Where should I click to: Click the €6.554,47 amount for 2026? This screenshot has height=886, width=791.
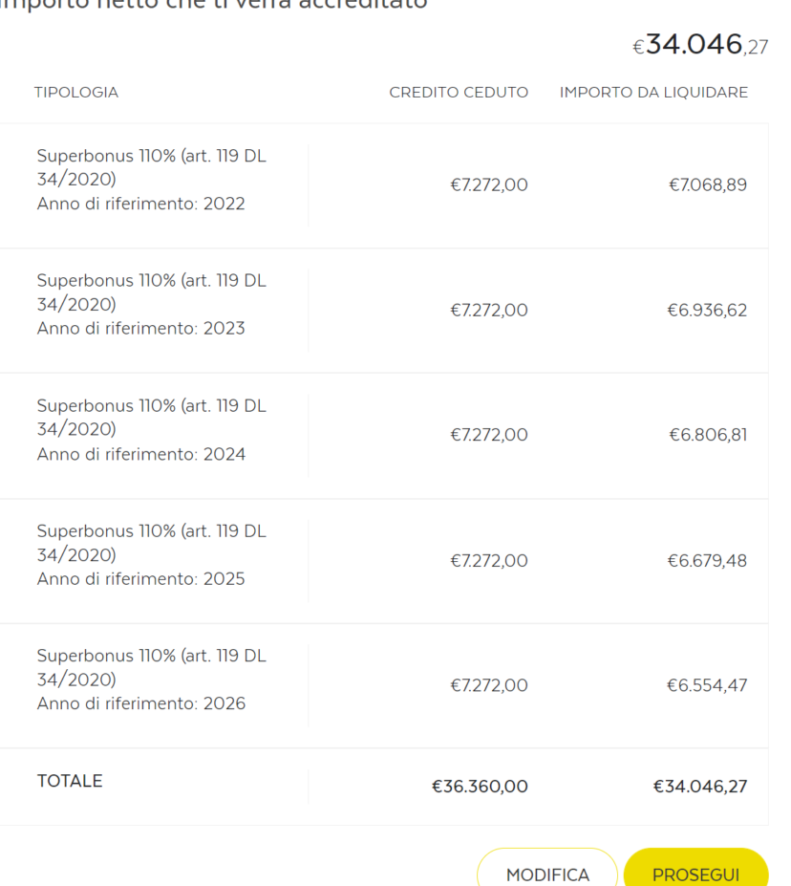click(x=707, y=685)
